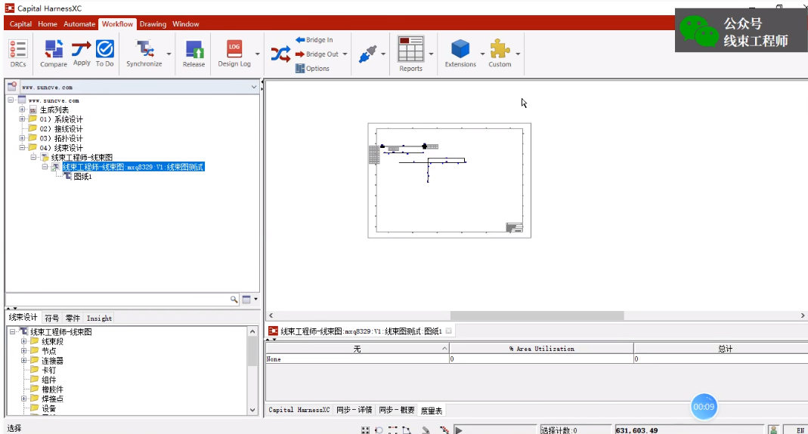The width and height of the screenshot is (808, 434).
Task: Open plug connector dropdown arrow
Action: click(383, 54)
